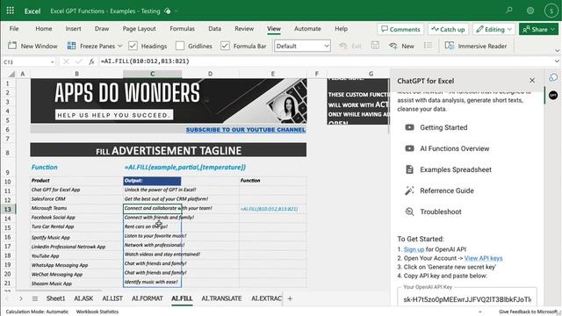Open New Window from the View ribbon
Viewport: 562px width, 316px height.
point(32,46)
